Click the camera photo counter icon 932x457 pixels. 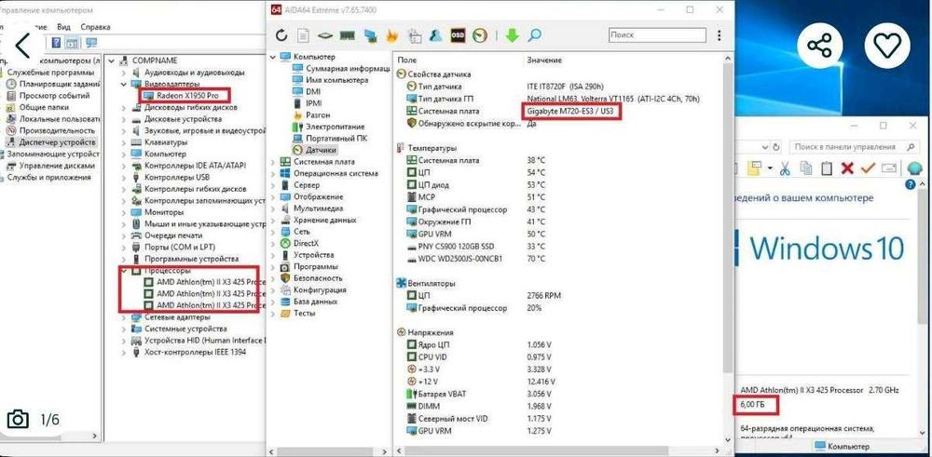pyautogui.click(x=17, y=420)
